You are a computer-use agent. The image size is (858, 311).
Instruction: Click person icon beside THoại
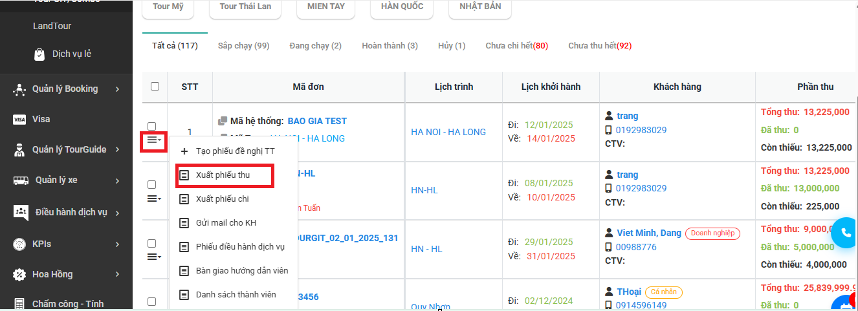[x=609, y=292]
